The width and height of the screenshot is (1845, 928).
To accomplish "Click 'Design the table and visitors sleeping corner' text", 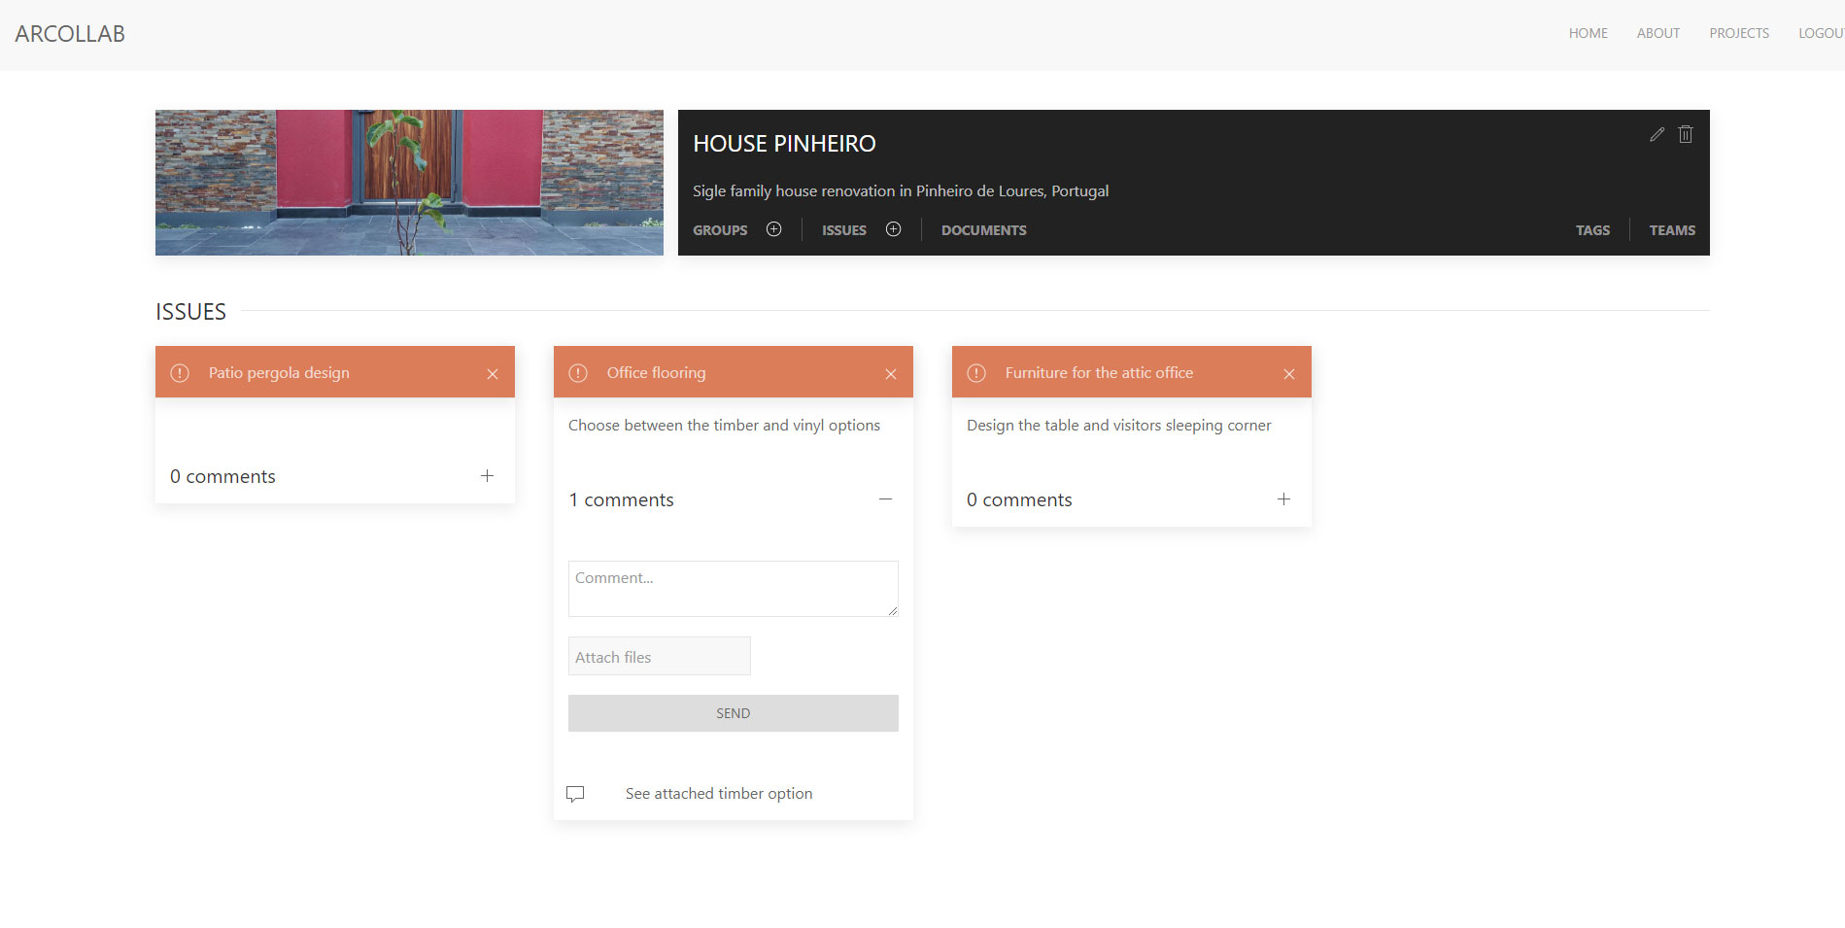I will (1118, 426).
